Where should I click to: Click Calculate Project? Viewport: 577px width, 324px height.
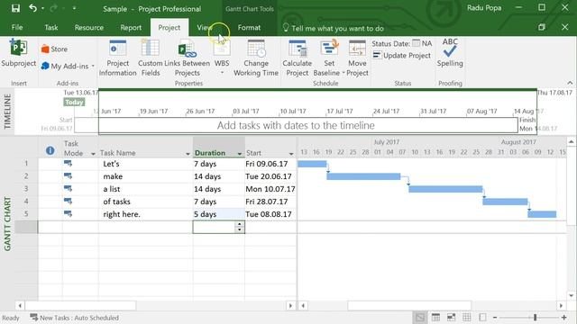pos(298,58)
